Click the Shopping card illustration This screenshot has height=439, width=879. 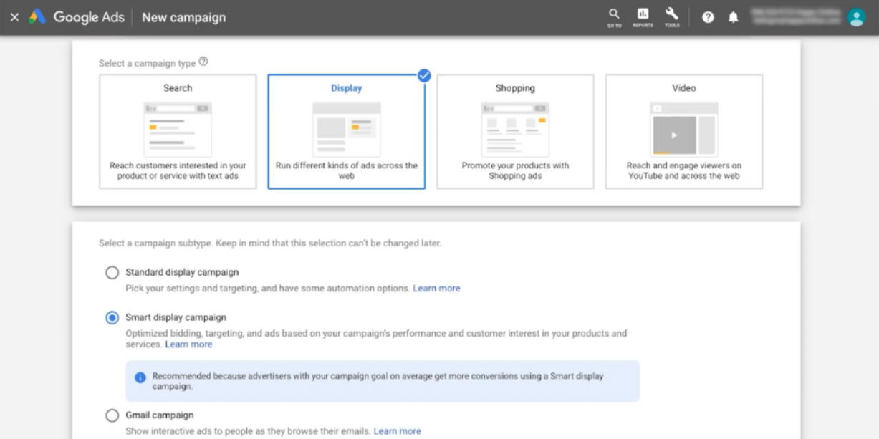(515, 130)
